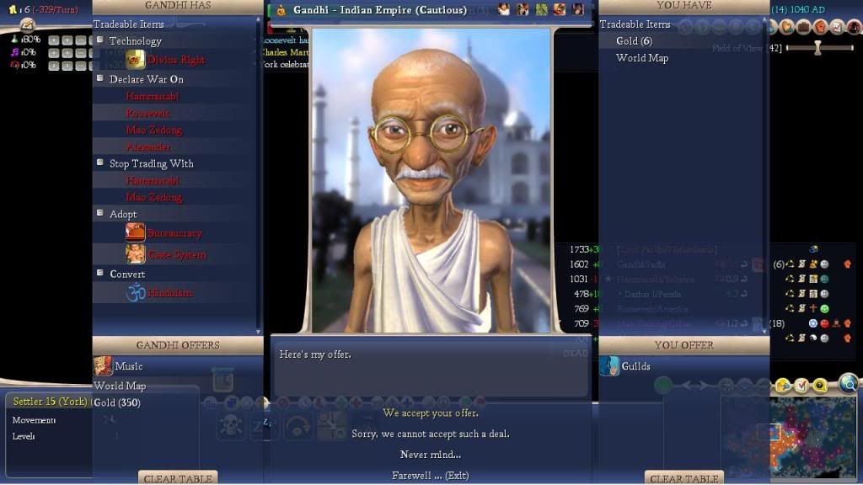Collapse the Declare War On category
The image size is (863, 485).
(100, 78)
